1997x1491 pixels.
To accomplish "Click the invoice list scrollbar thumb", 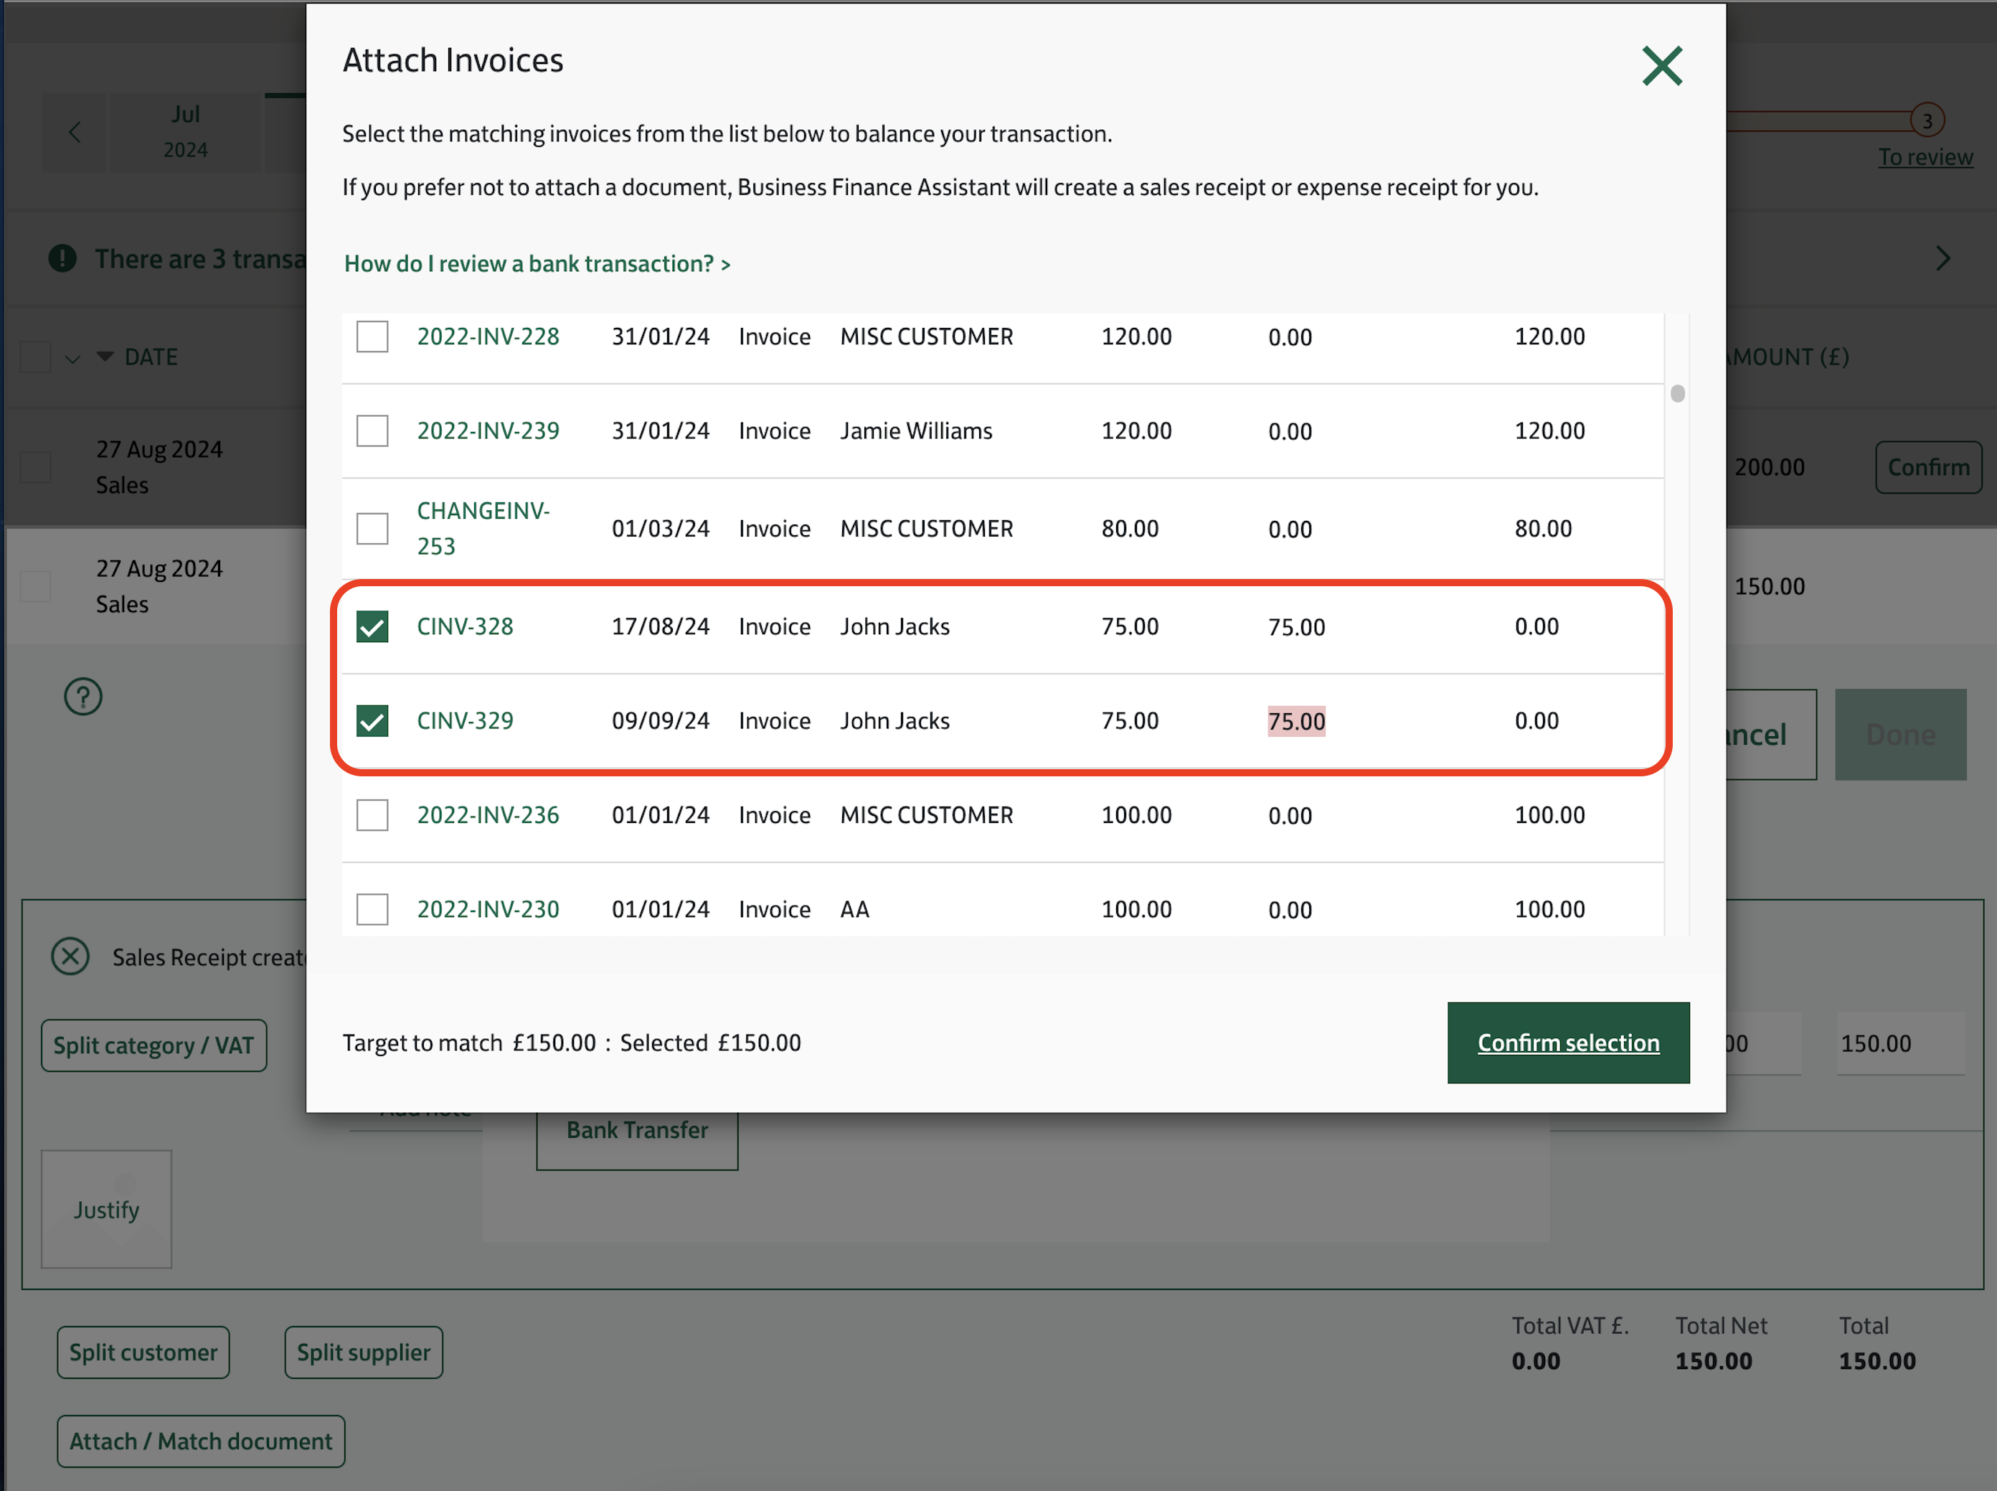I will tap(1678, 393).
